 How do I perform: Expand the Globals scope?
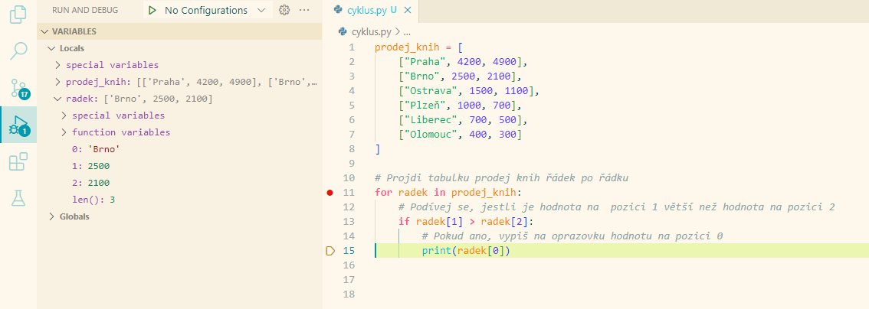pos(74,216)
